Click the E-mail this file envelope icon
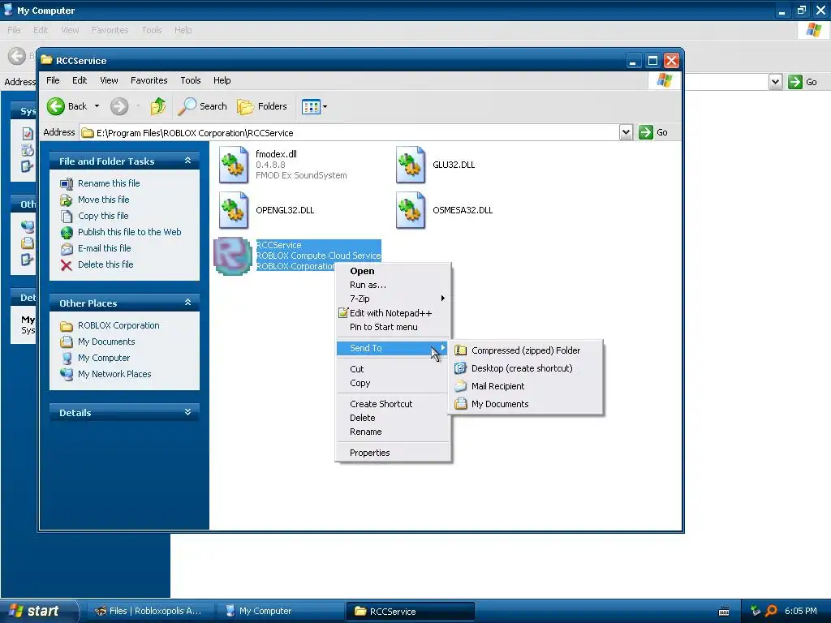831x623 pixels. point(67,248)
